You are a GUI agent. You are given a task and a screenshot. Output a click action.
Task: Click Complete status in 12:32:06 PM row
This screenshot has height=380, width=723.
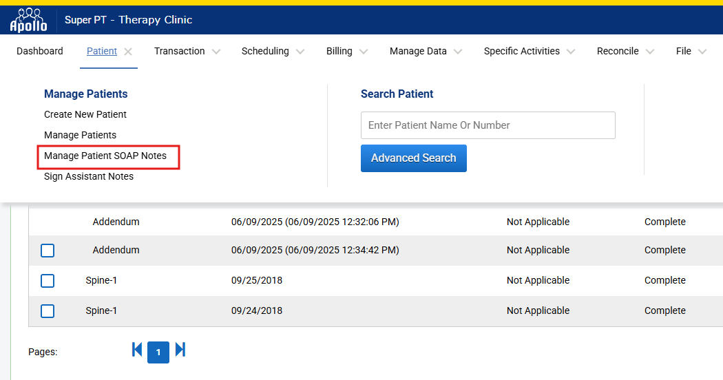coord(665,222)
